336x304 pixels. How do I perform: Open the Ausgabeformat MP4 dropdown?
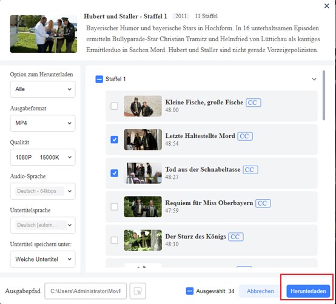[42, 123]
